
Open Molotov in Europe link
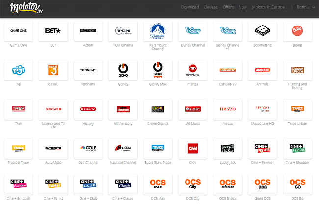tap(268, 7)
